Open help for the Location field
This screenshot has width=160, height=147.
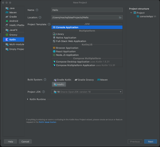[x=40, y=17]
